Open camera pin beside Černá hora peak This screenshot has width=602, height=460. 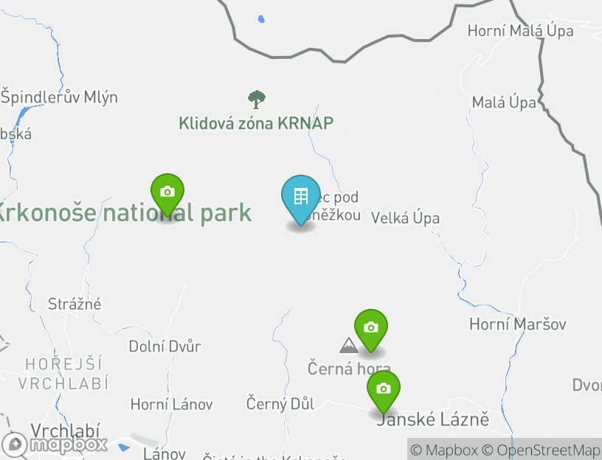[x=371, y=330]
